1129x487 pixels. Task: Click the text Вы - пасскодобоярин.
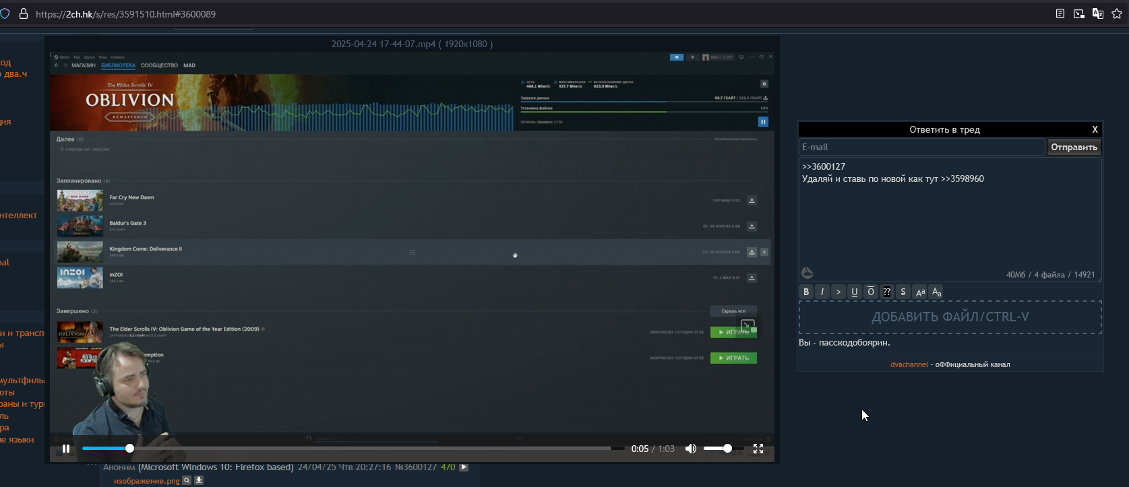[846, 343]
